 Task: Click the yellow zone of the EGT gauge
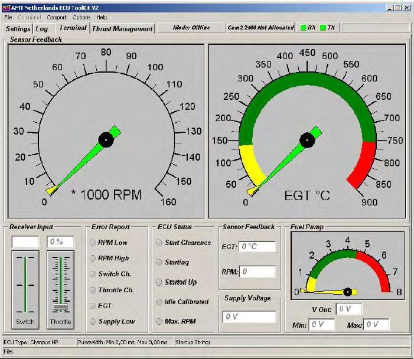(x=248, y=164)
